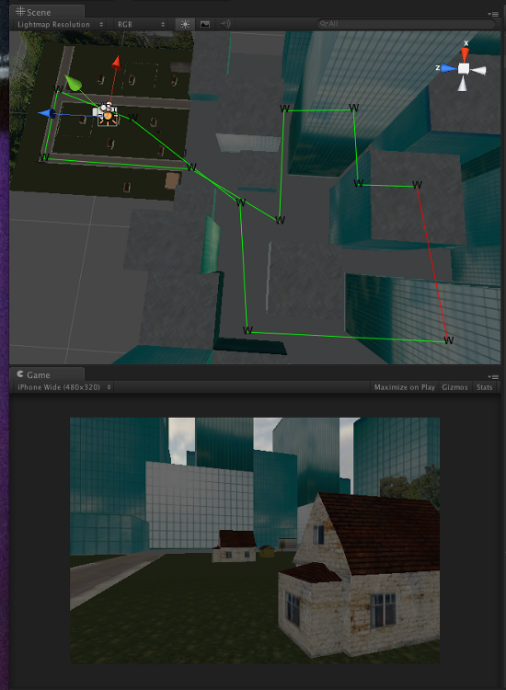The height and width of the screenshot is (690, 506).
Task: Toggle Maximize on Play button
Action: (405, 387)
